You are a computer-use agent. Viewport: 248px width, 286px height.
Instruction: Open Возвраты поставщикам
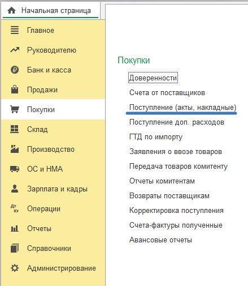tap(169, 195)
